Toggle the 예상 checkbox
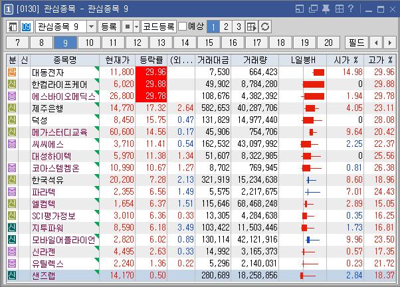Image resolution: width=400 pixels, height=287 pixels. [x=183, y=27]
